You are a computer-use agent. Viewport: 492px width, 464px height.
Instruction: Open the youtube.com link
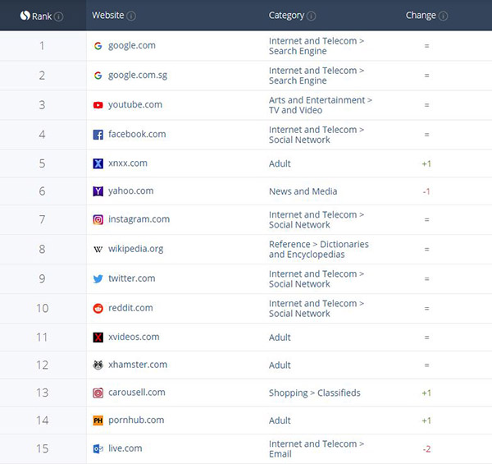135,104
